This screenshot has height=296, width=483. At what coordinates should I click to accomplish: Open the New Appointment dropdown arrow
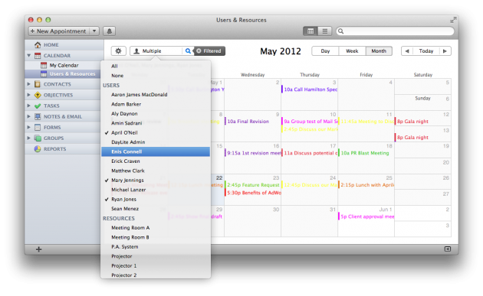point(94,31)
